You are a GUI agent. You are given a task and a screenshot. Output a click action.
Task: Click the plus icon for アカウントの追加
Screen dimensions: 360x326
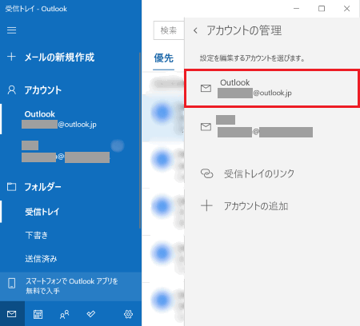pos(206,206)
